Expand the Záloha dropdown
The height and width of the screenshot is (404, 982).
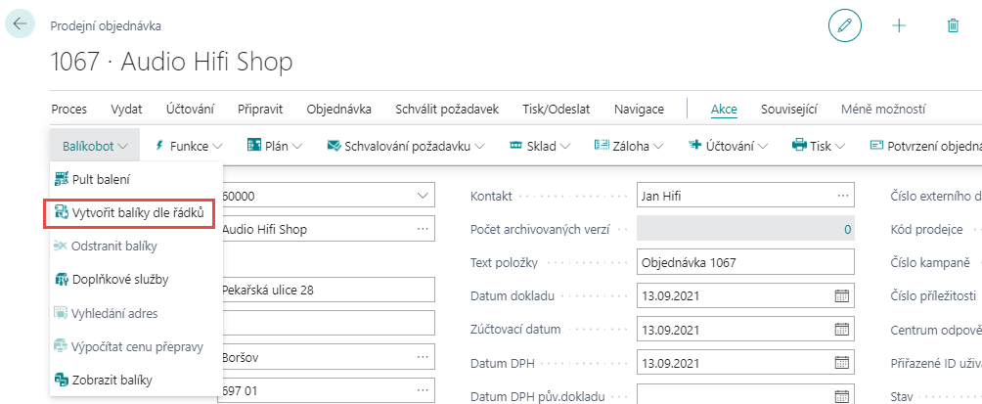(658, 147)
